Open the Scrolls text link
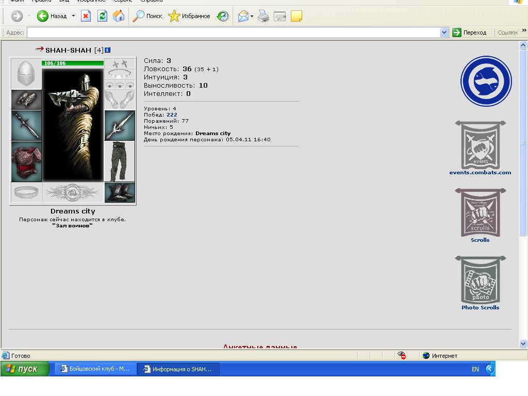The image size is (528, 396). click(x=480, y=240)
